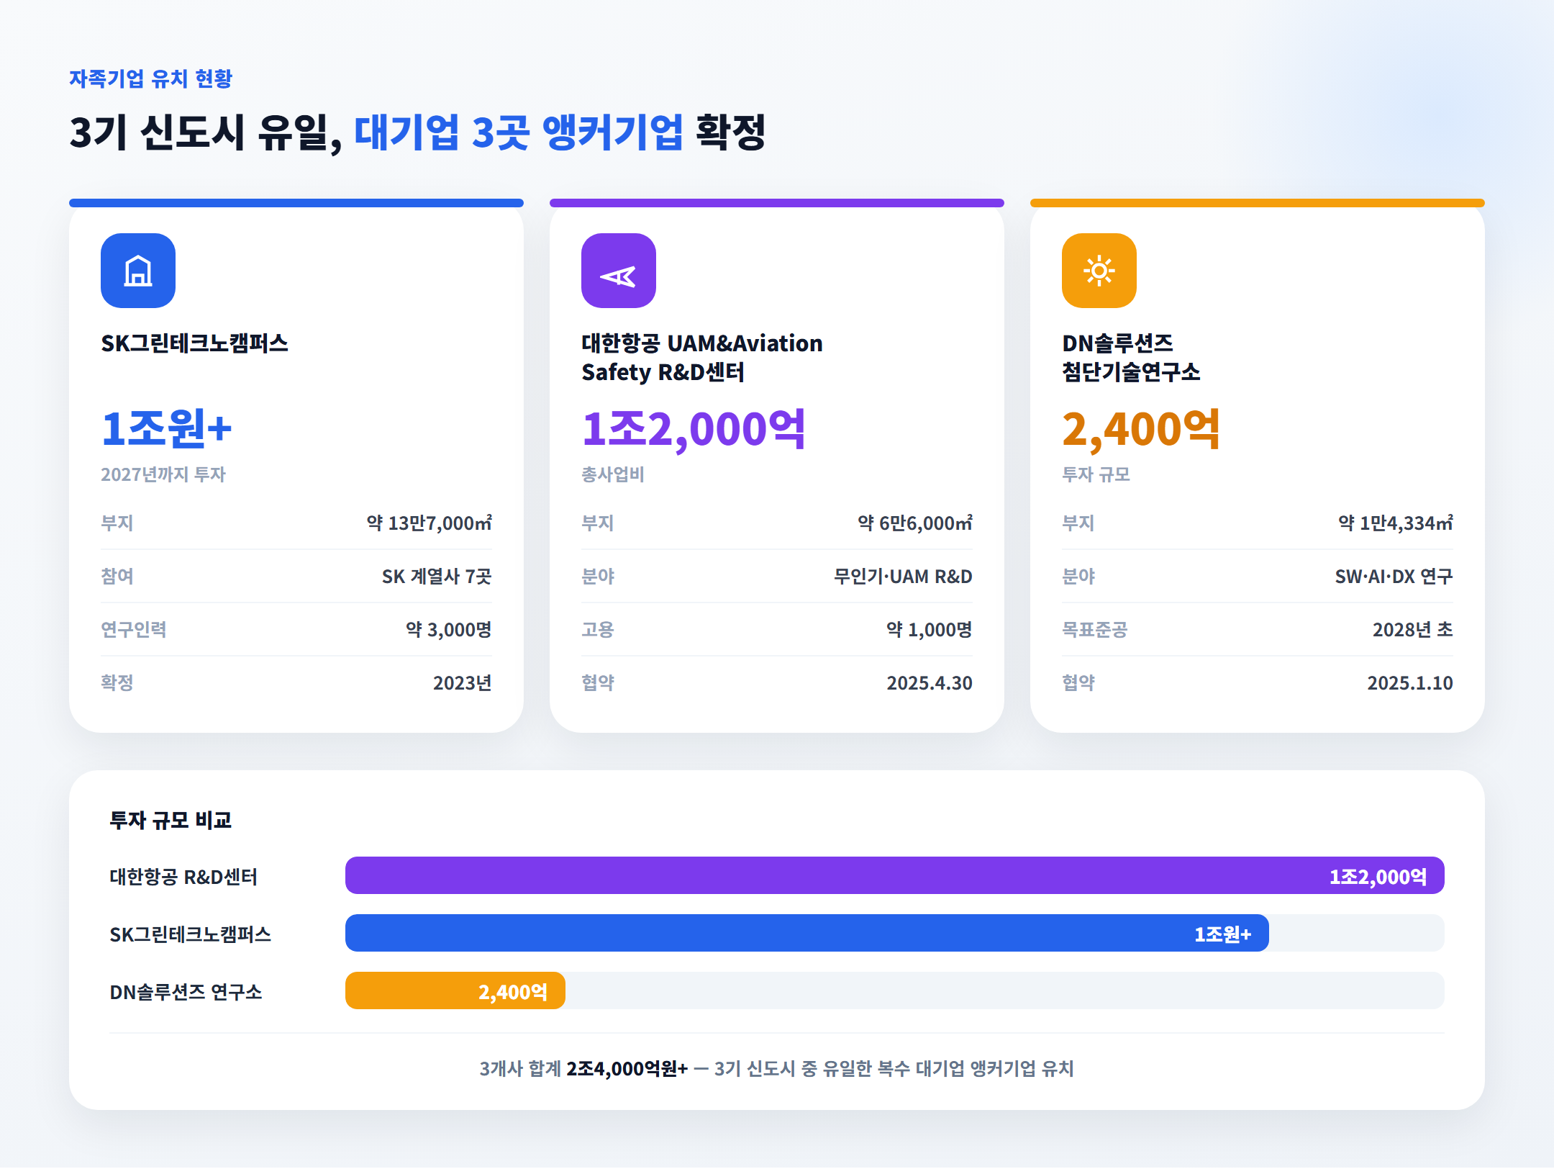
Task: Select the blue SK그린테크노캠퍼스 bar
Action: [x=806, y=933]
